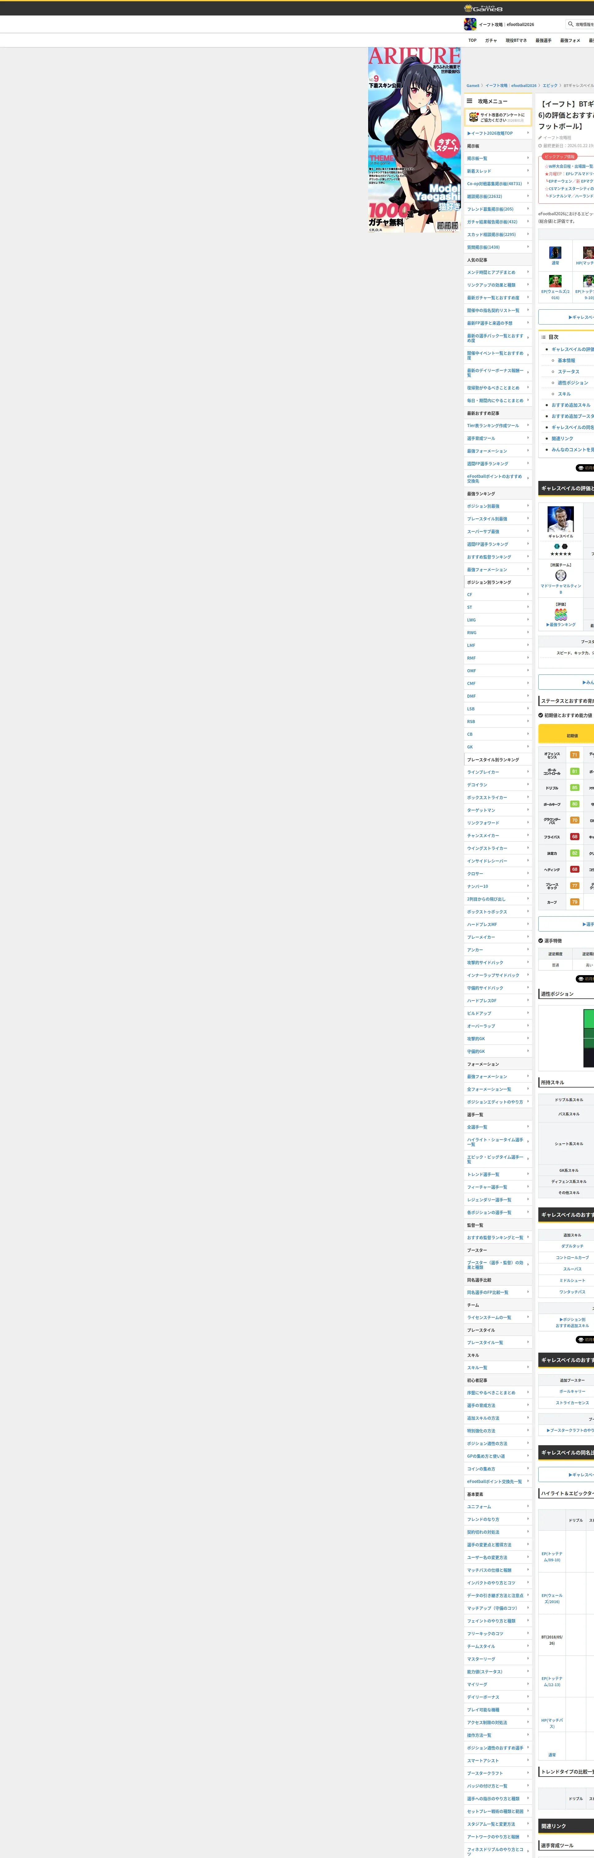Open Co-op対戦募集掲示板 link
The height and width of the screenshot is (1858, 594).
(x=494, y=184)
